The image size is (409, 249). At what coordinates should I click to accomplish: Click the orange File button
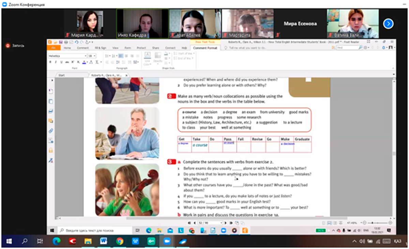[x=53, y=48]
